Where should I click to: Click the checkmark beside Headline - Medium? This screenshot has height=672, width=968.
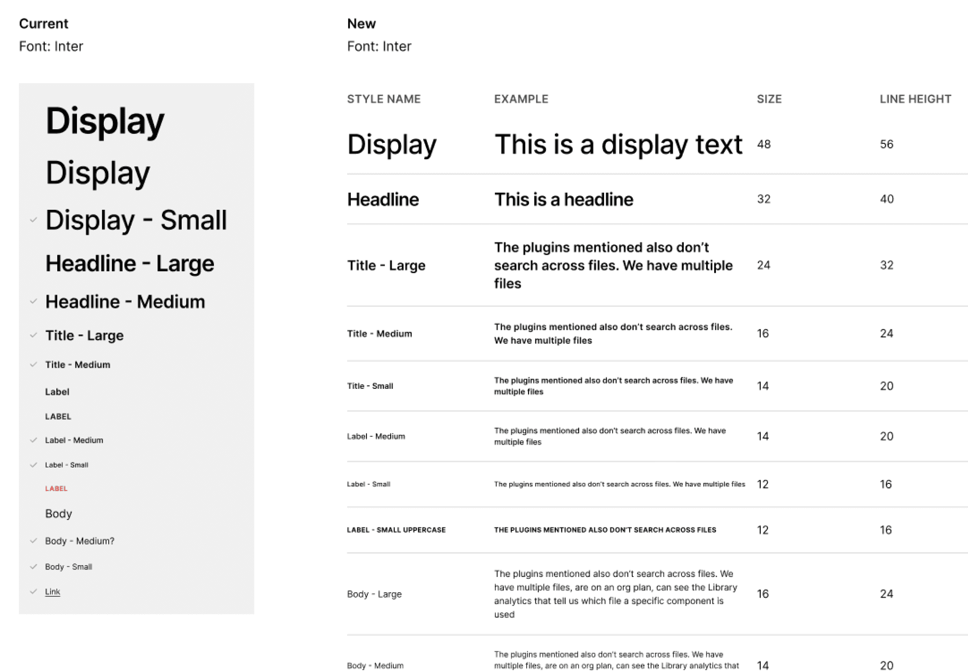coord(33,301)
